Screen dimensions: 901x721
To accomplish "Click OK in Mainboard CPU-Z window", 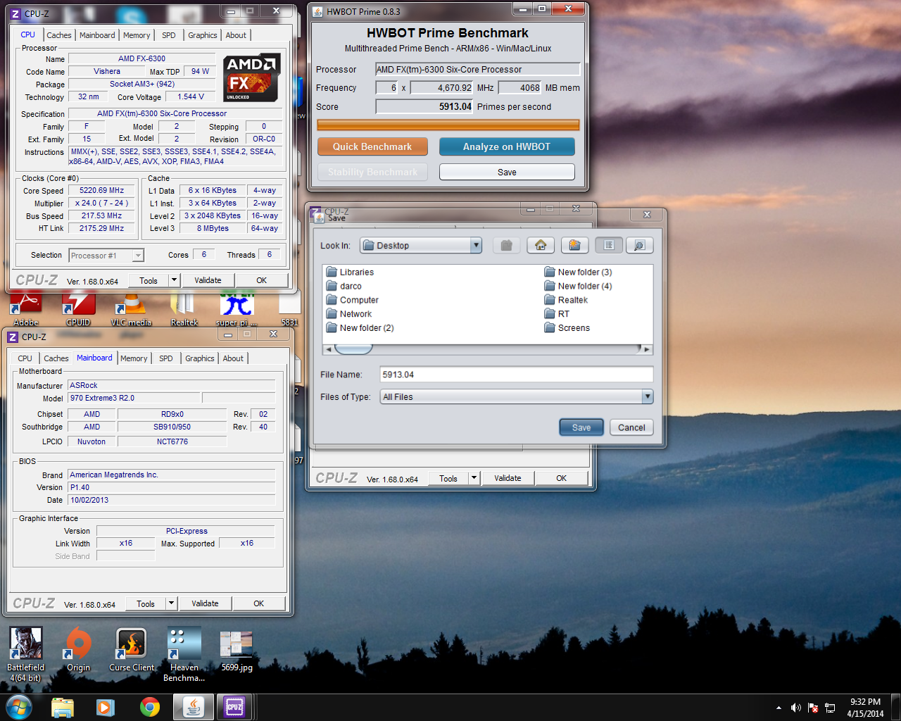I will pyautogui.click(x=258, y=603).
